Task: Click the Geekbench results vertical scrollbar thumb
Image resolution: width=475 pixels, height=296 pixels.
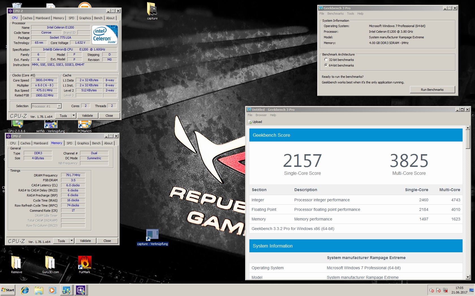Action: pos(468,139)
